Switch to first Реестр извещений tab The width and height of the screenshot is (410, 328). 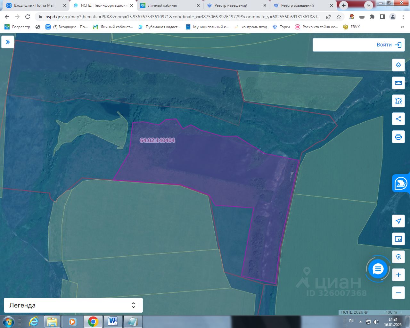(x=237, y=5)
